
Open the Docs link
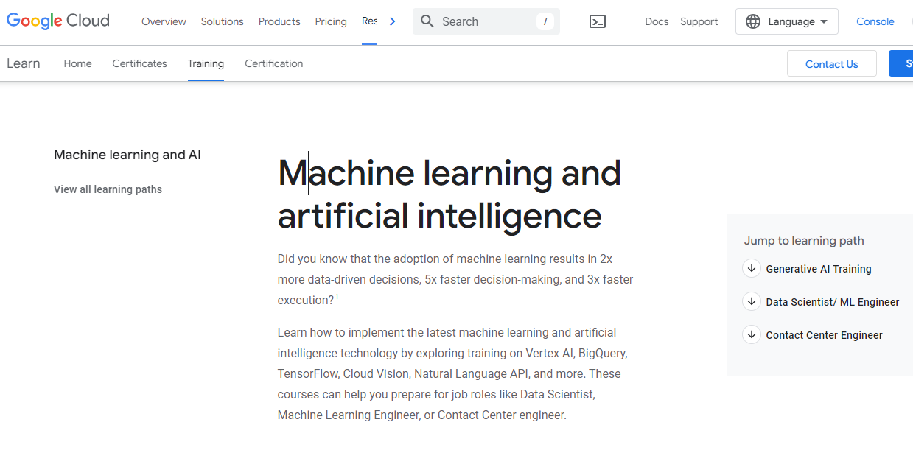(x=657, y=22)
